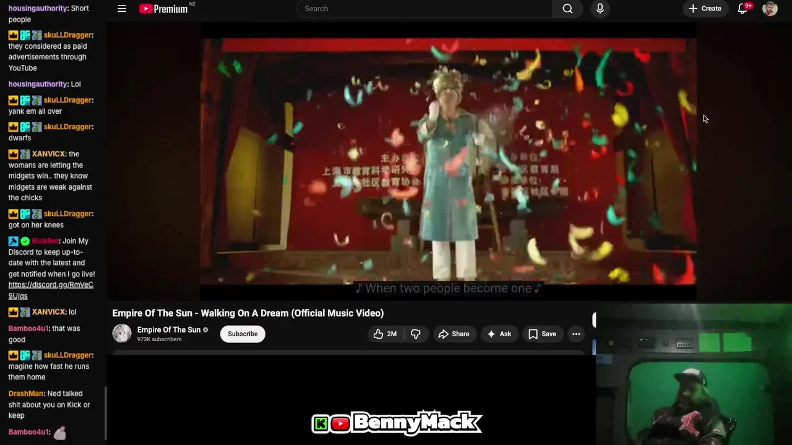Open more actions three-dot menu
The height and width of the screenshot is (445, 792).
576,334
